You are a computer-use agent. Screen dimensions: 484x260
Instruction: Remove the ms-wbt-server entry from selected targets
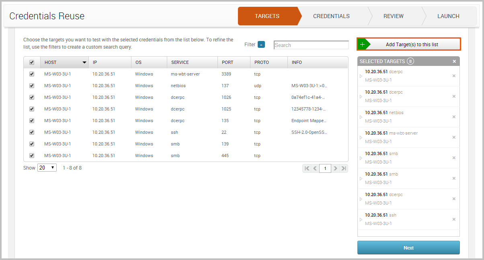[454, 137]
